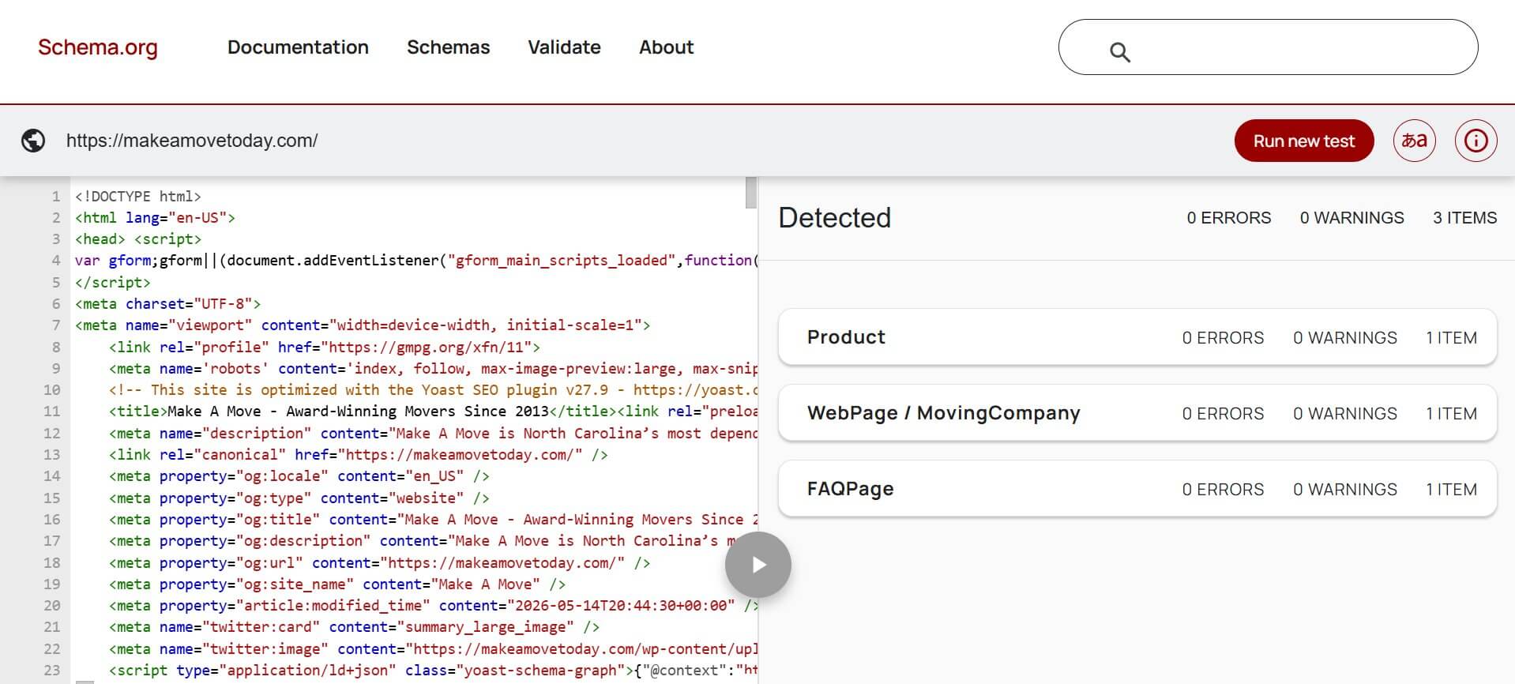Click the search magnifier icon

1120,52
